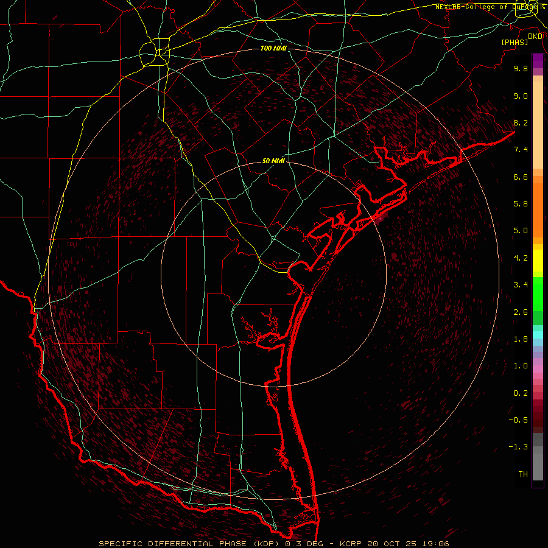Click the 1.8 value on the color scale
Viewport: 548px width, 548px height.
[521, 339]
